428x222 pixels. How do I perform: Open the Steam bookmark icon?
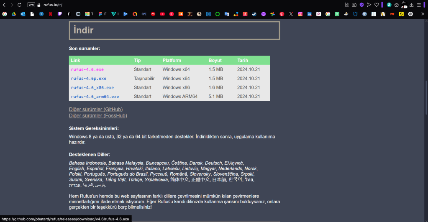[x=254, y=14]
